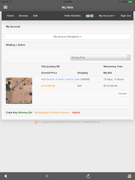
Task: Open the Ending First sort dropdown
Action: (100, 58)
